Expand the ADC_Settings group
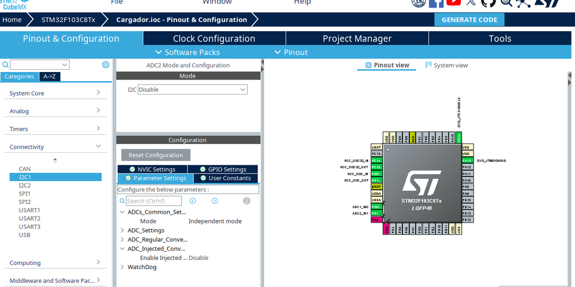 122,230
